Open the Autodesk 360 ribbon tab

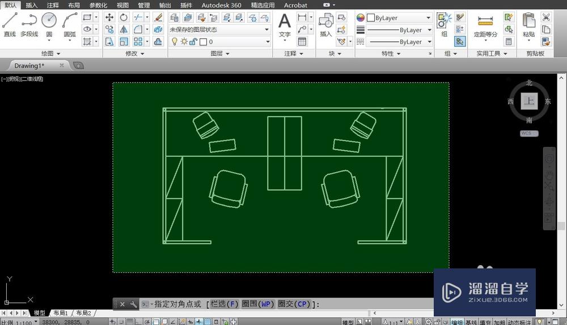[x=221, y=5]
